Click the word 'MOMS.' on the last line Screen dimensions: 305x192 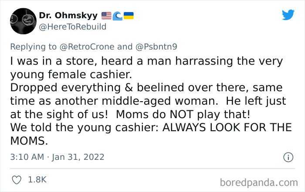pyautogui.click(x=29, y=141)
